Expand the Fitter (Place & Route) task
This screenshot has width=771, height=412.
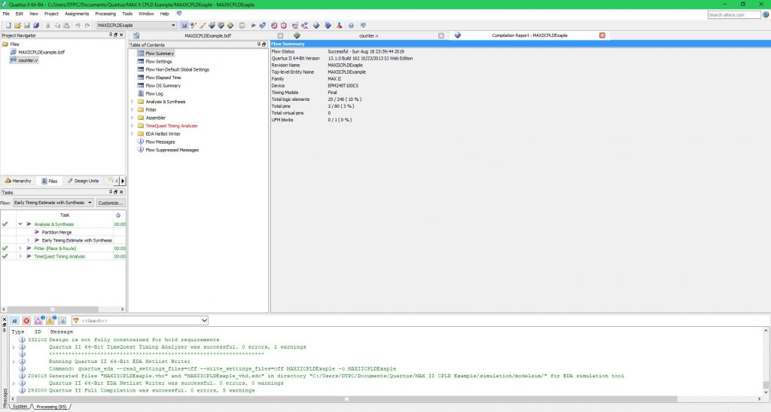point(20,249)
